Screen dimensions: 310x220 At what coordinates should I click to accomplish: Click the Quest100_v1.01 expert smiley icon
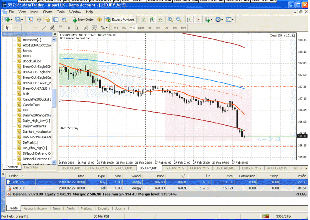[x=294, y=35]
